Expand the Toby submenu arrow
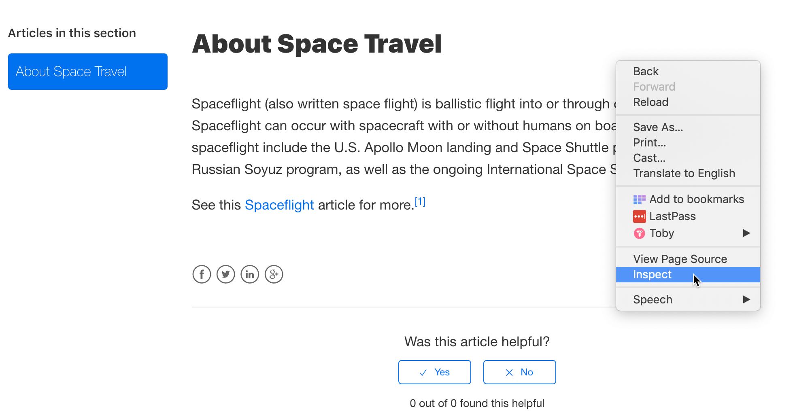Image resolution: width=795 pixels, height=411 pixels. 746,233
